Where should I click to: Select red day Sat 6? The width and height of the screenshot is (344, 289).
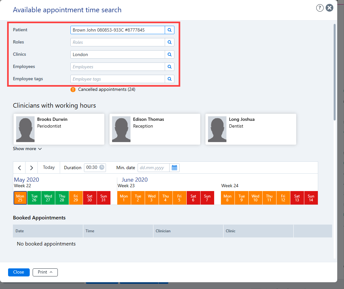(193, 198)
